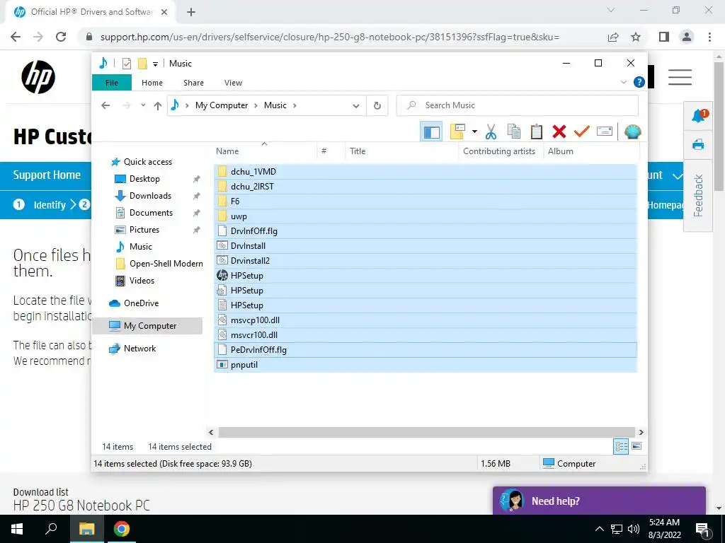
Task: Click the properties checkmark icon in title bar
Action: (127, 63)
